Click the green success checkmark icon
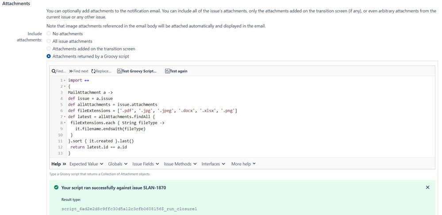Screen dimensions: 442x215 pos(56,187)
